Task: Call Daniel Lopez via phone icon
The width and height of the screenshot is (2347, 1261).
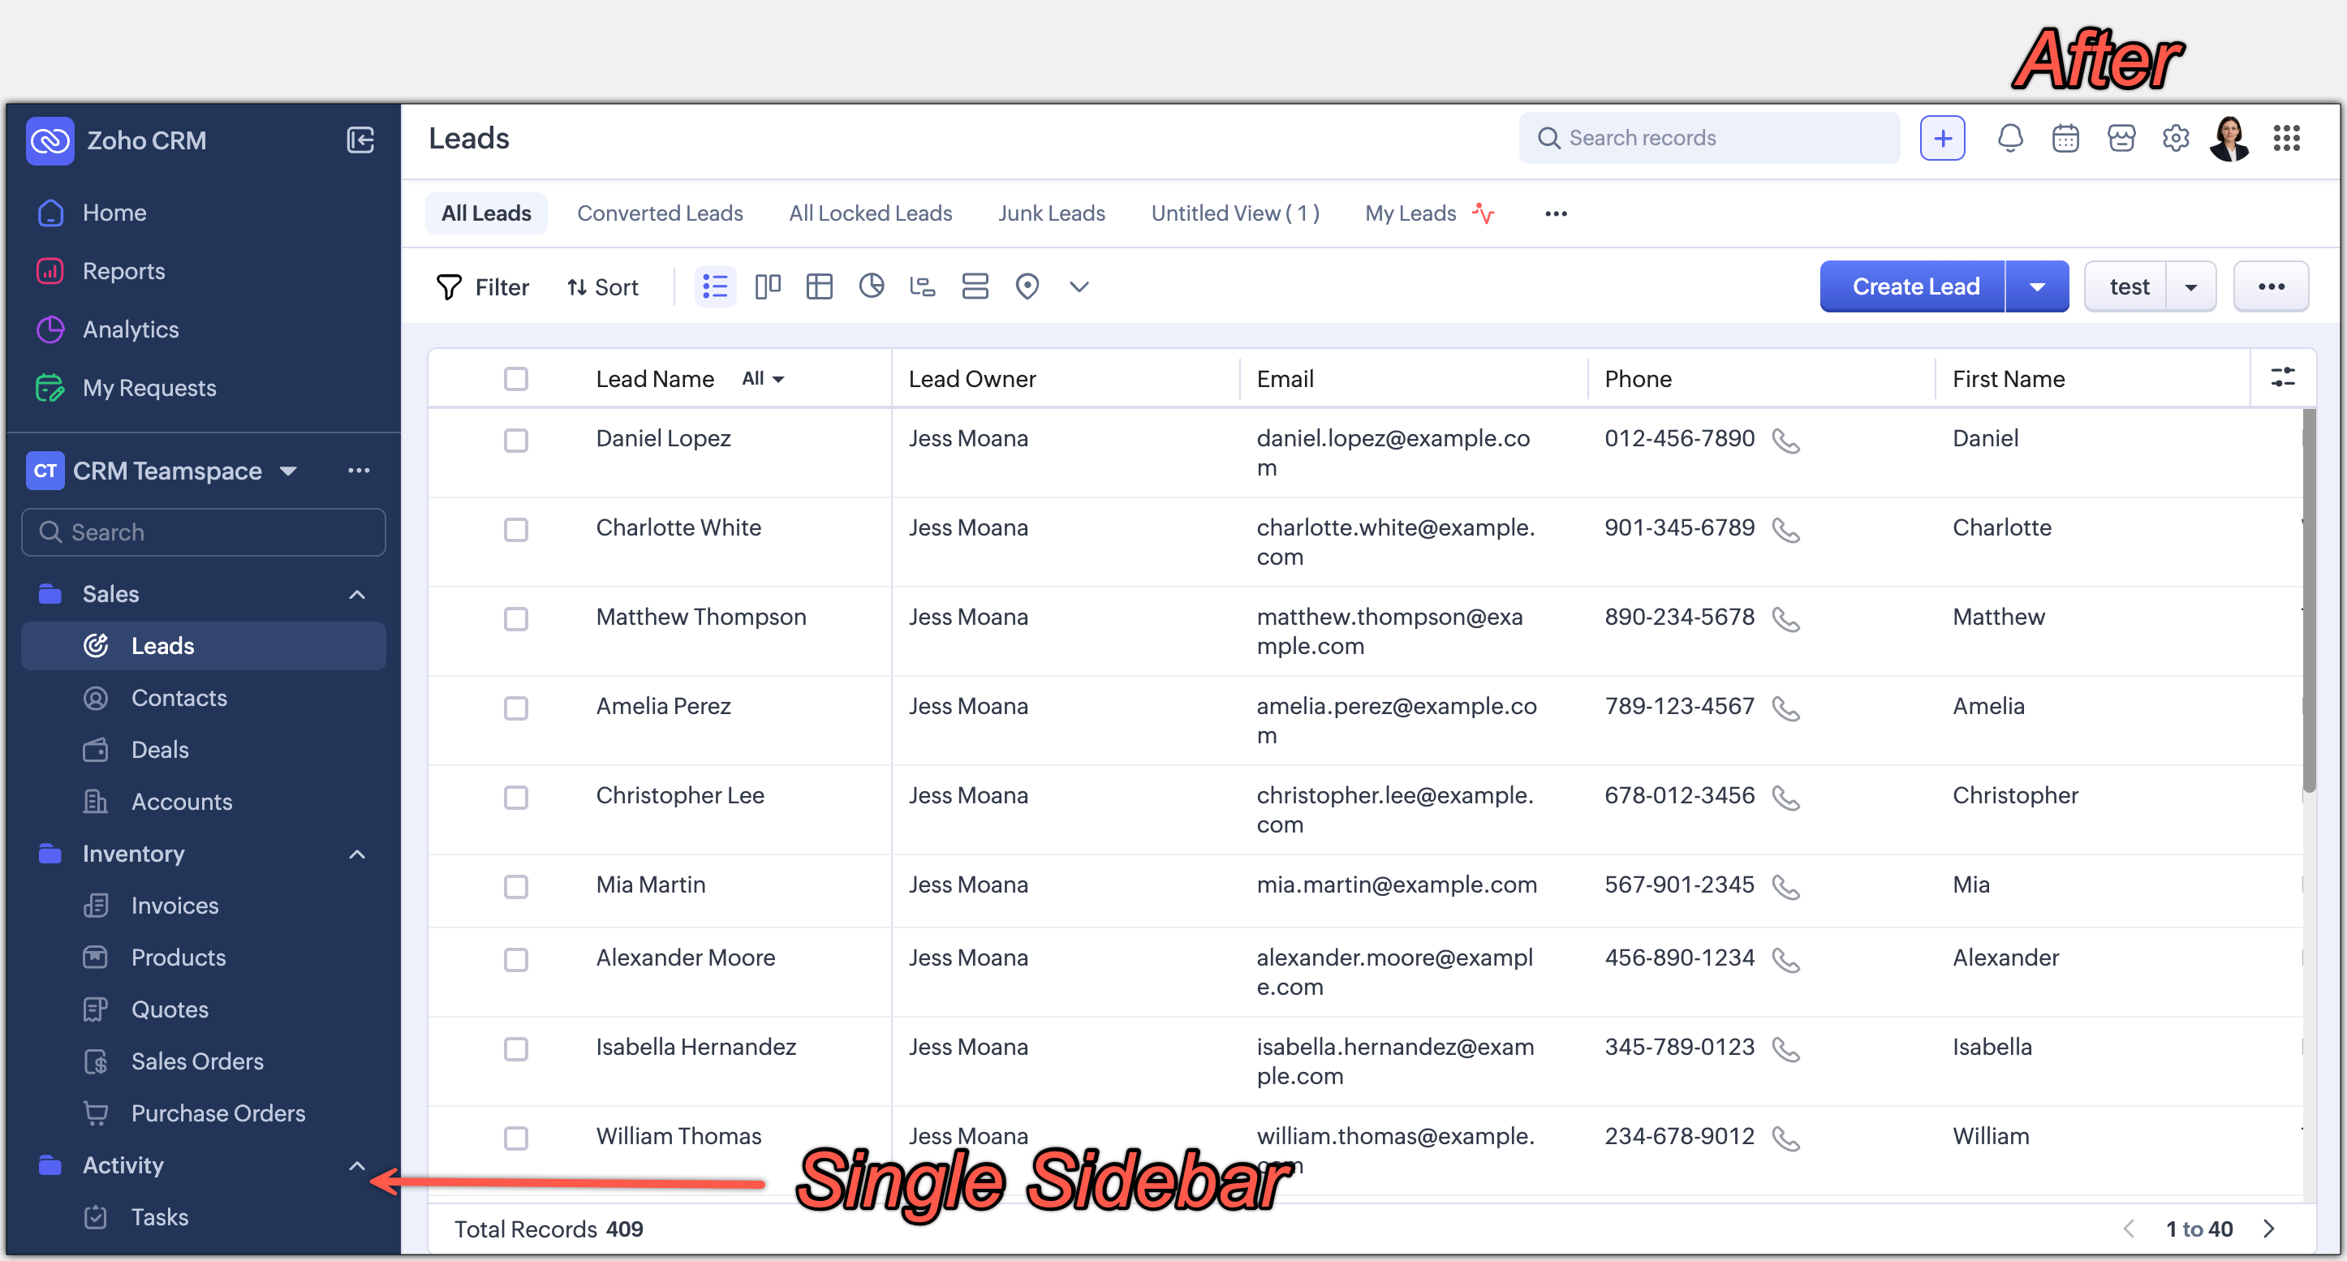Action: click(1785, 441)
